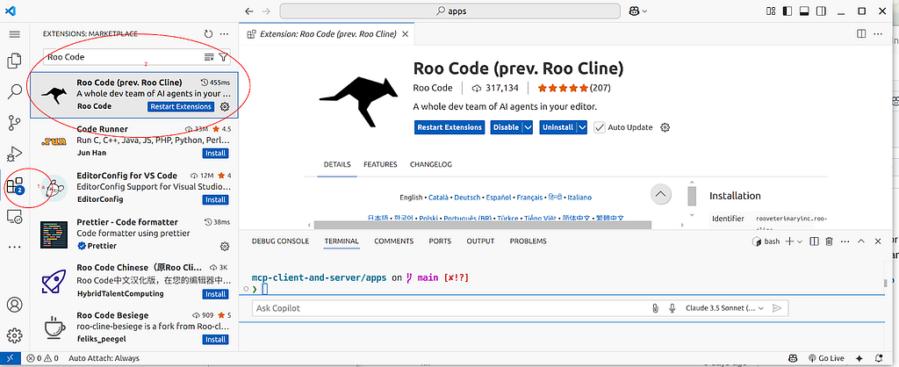899x367 pixels.
Task: Install EditorConfig for VS Code
Action: point(216,199)
